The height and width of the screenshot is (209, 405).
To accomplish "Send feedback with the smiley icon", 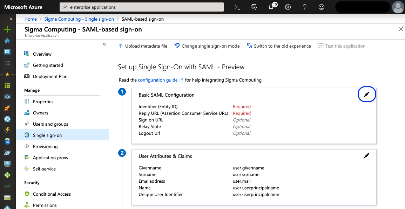I will [322, 7].
